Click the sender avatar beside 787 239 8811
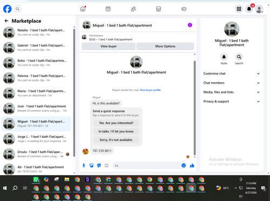Image resolution: width=270 pixels, height=201 pixels. (85, 151)
